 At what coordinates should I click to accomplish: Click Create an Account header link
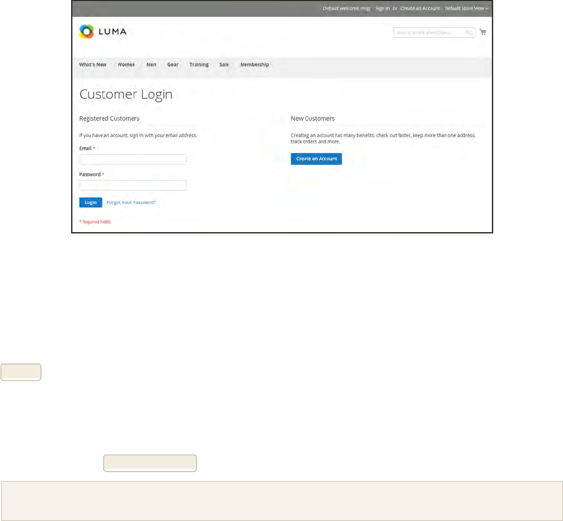click(420, 8)
